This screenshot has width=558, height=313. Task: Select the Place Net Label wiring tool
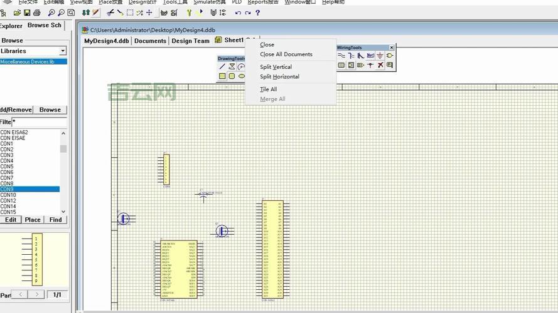370,56
